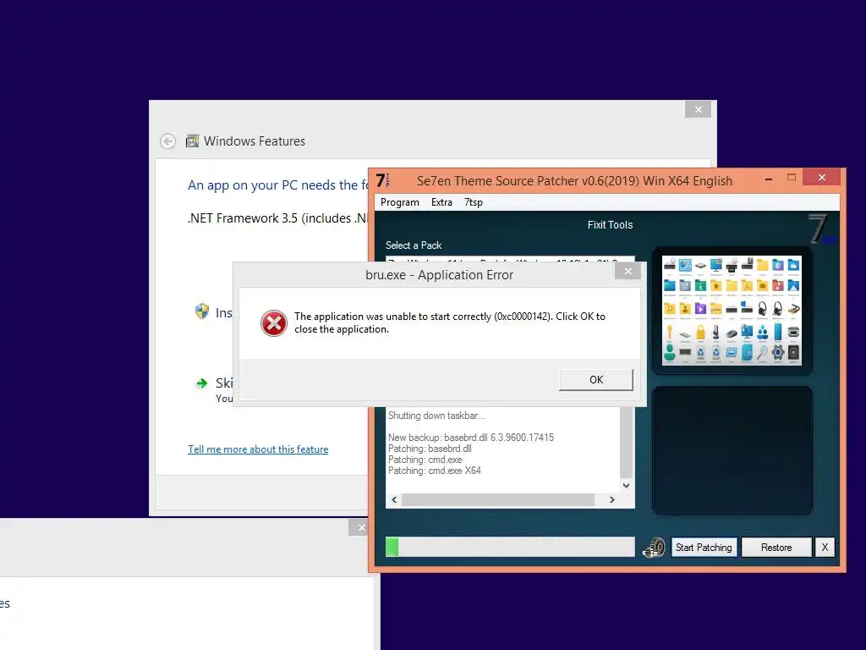Click the 7tsp logo in title bar
866x650 pixels.
[x=383, y=180]
